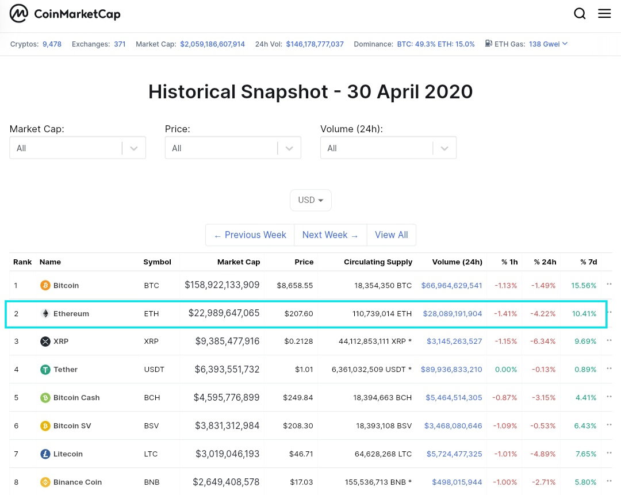Click the Bitcoin Cash coin icon
This screenshot has height=495, width=621.
45,398
